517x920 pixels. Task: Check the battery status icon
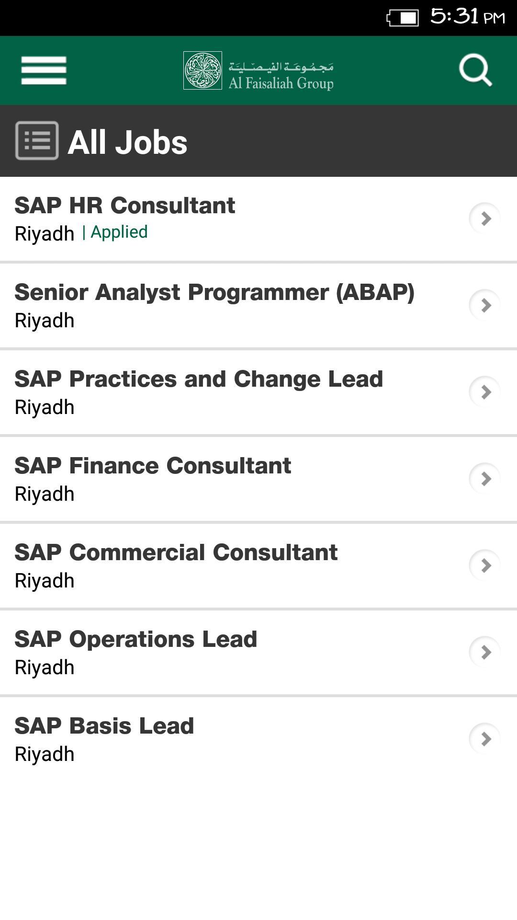point(403,18)
